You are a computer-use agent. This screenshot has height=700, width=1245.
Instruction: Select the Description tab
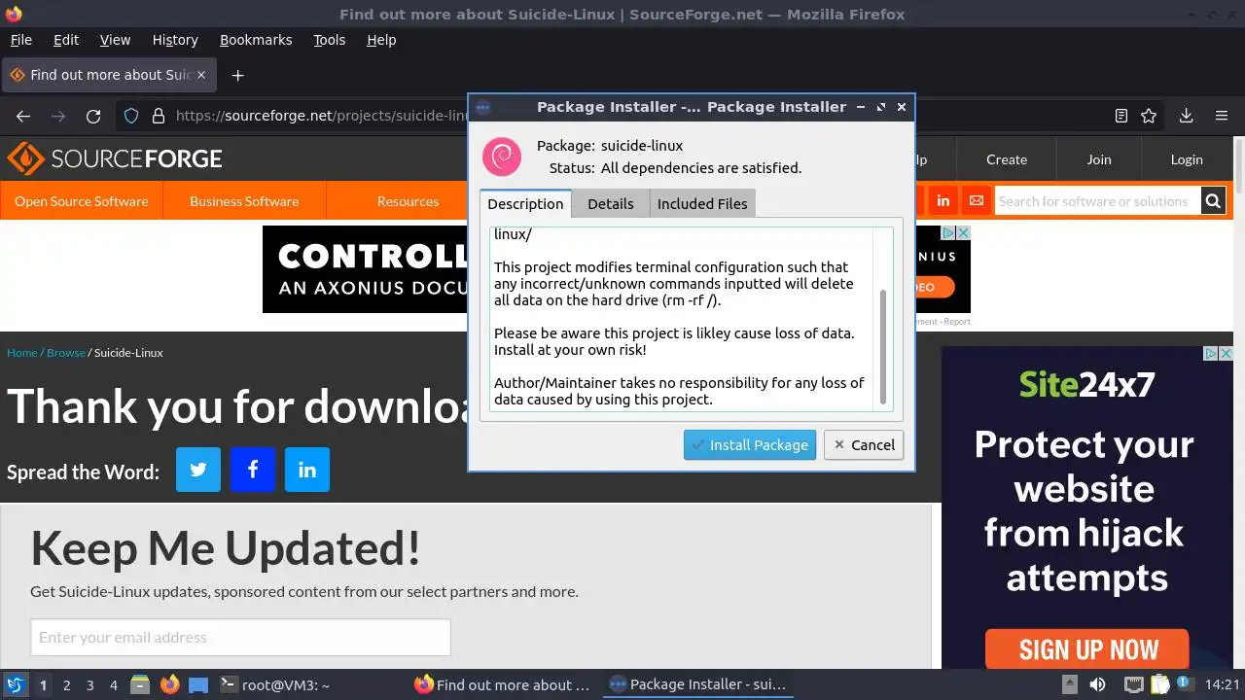click(x=525, y=203)
